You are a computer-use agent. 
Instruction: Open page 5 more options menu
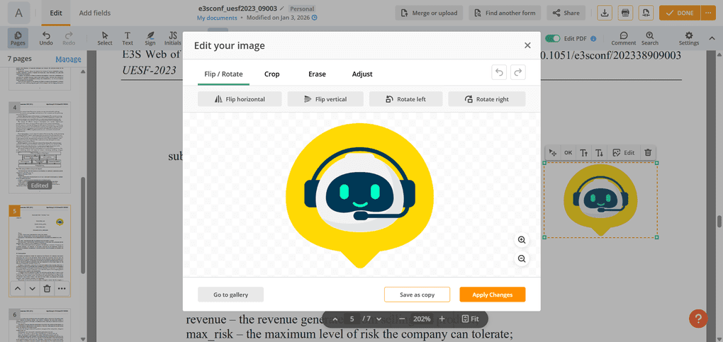[62, 288]
